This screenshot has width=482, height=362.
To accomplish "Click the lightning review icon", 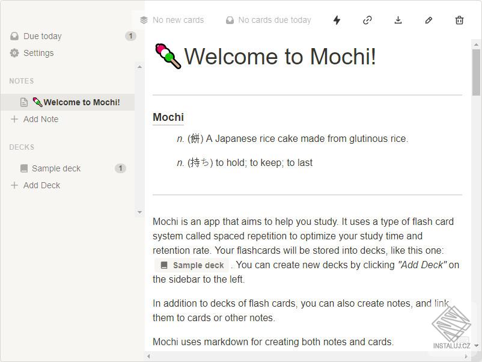I will (x=337, y=20).
